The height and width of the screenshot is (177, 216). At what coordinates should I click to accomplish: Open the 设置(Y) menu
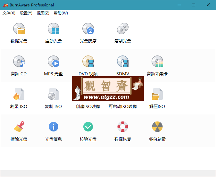pos(26,13)
